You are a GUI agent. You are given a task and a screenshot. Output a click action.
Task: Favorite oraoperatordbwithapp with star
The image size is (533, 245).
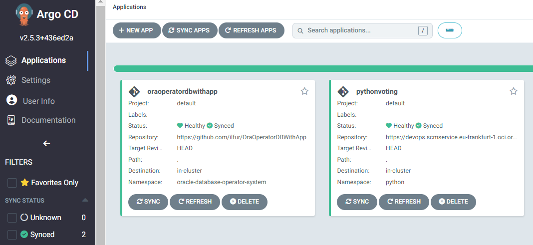(x=304, y=91)
